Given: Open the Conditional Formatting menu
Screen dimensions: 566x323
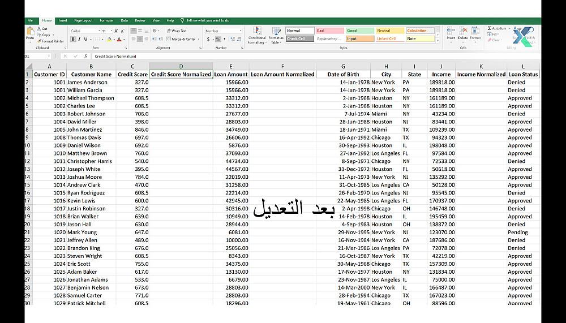Looking at the screenshot, I should (x=257, y=36).
